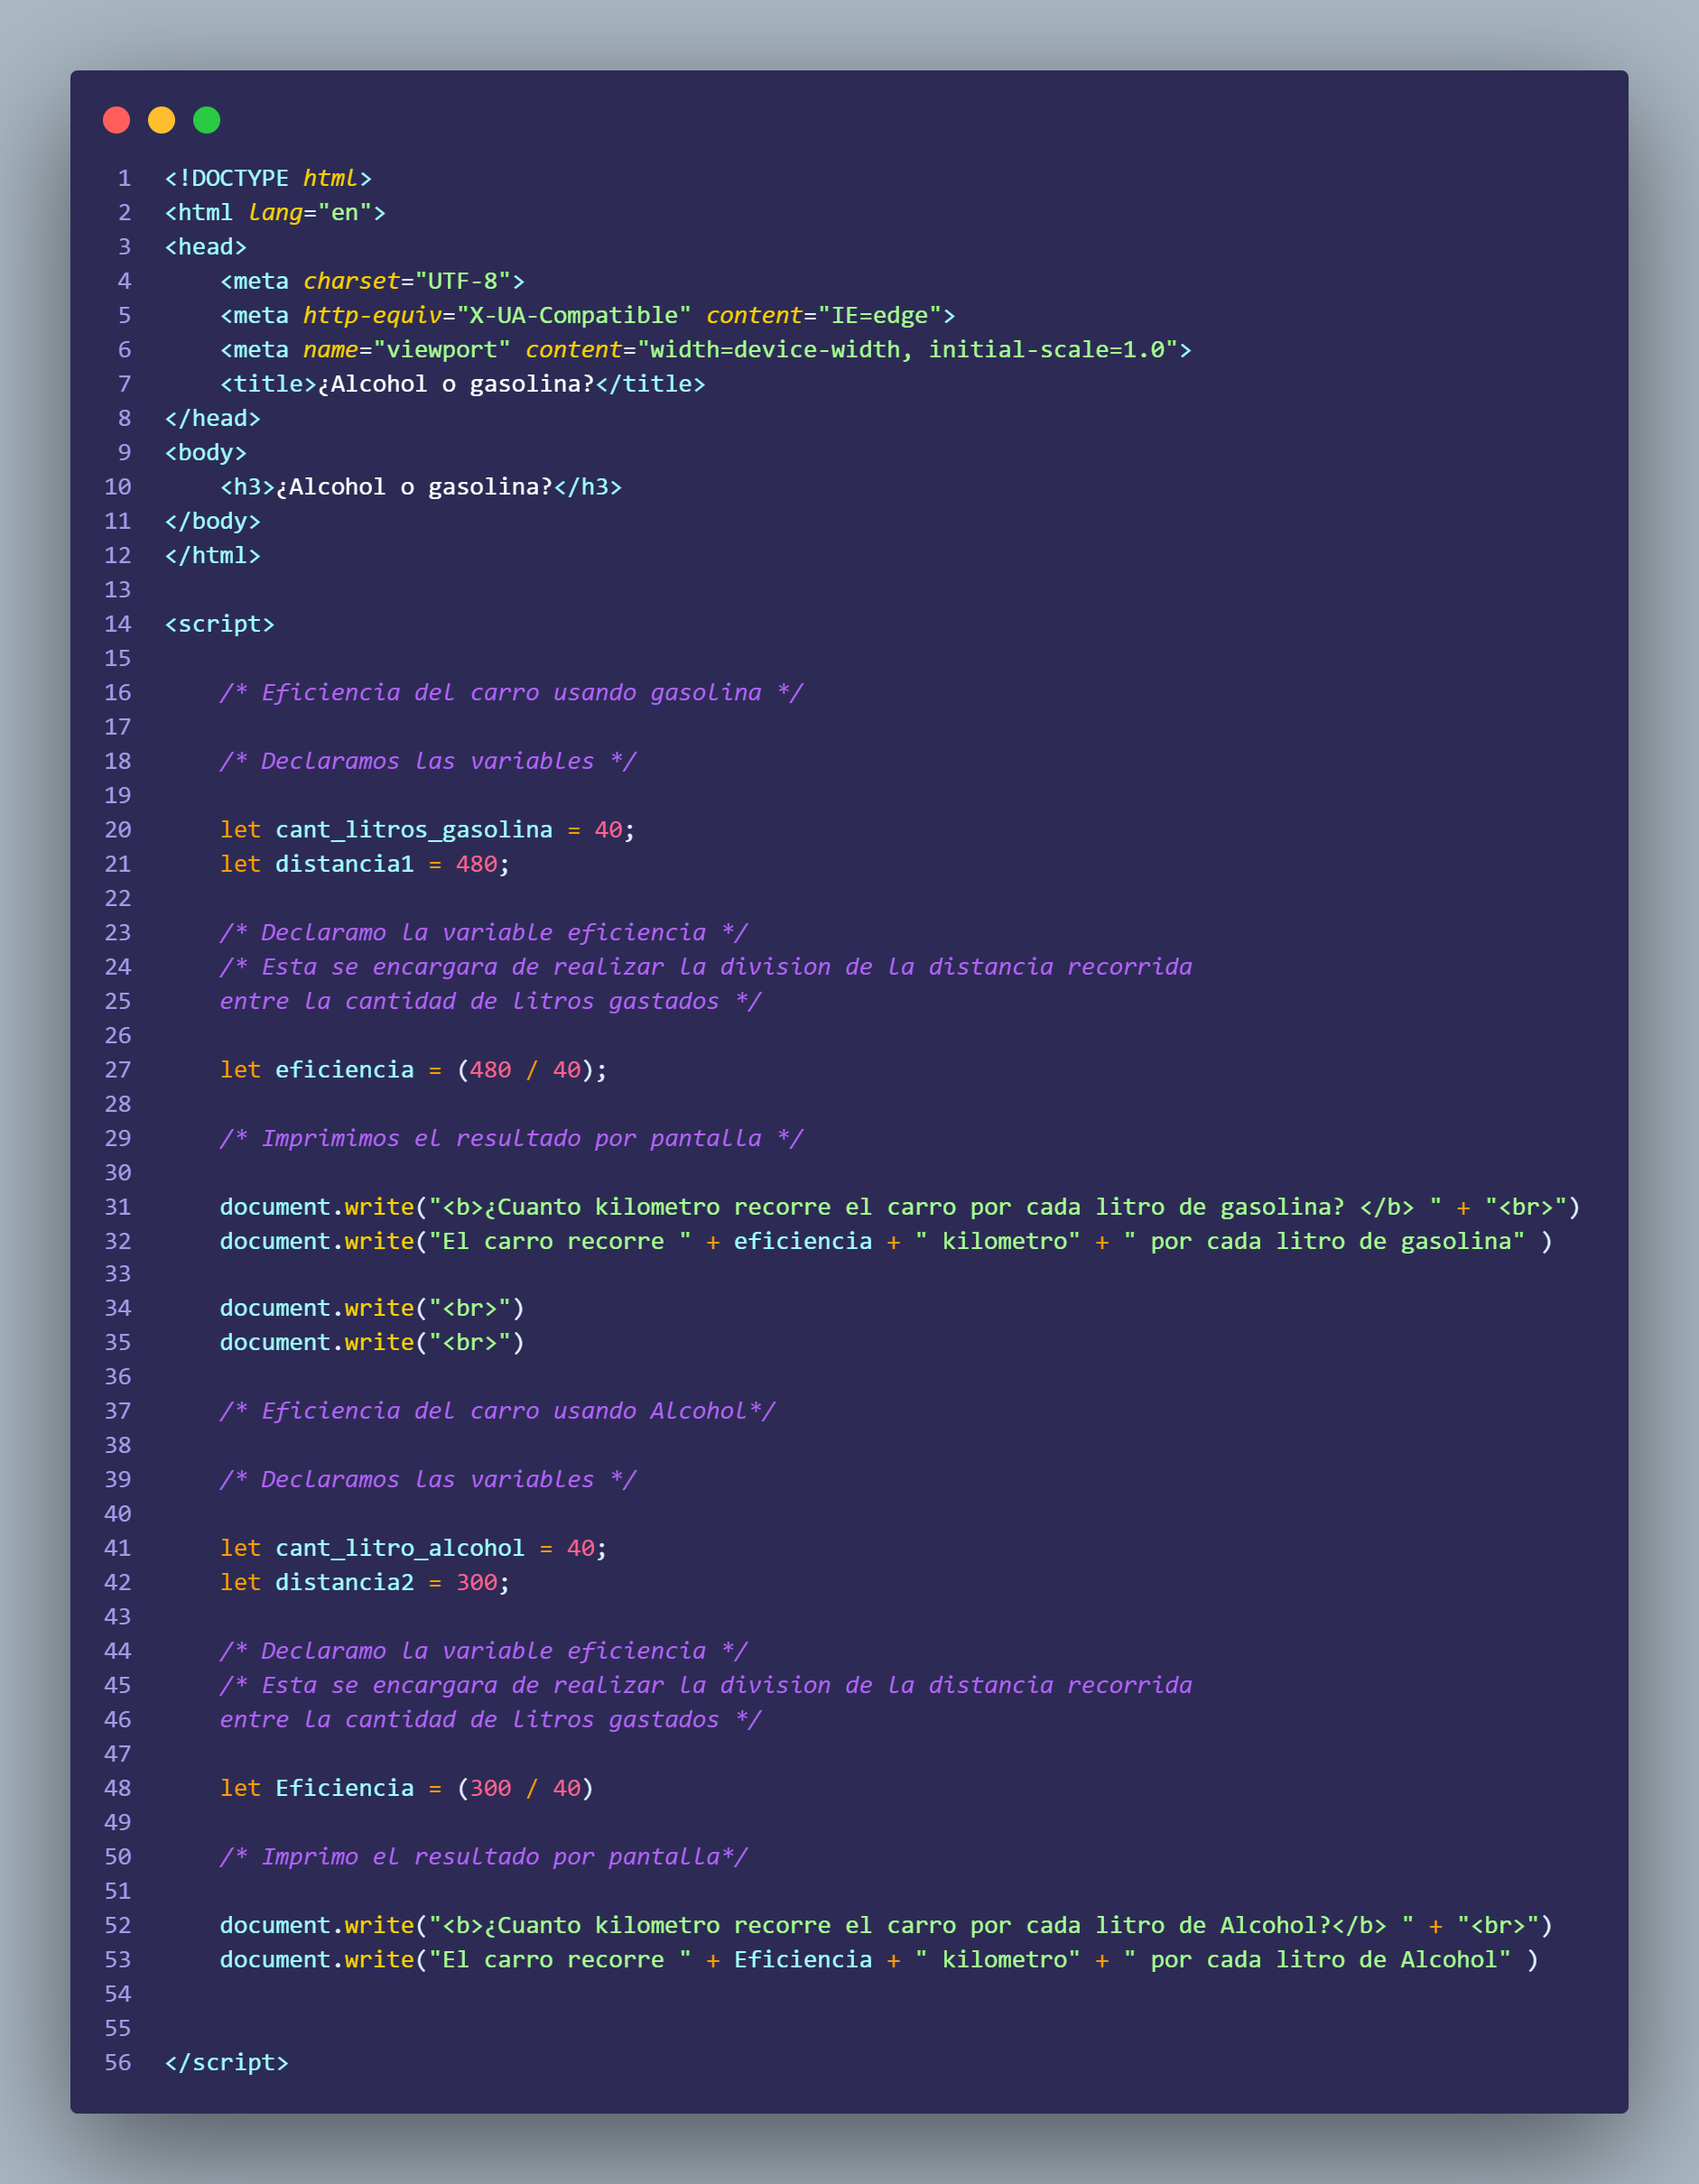Screen dimensions: 1699x2184
Task: Click 'entre la cantidad' comment on line 46
Action: pyautogui.click(x=490, y=1719)
